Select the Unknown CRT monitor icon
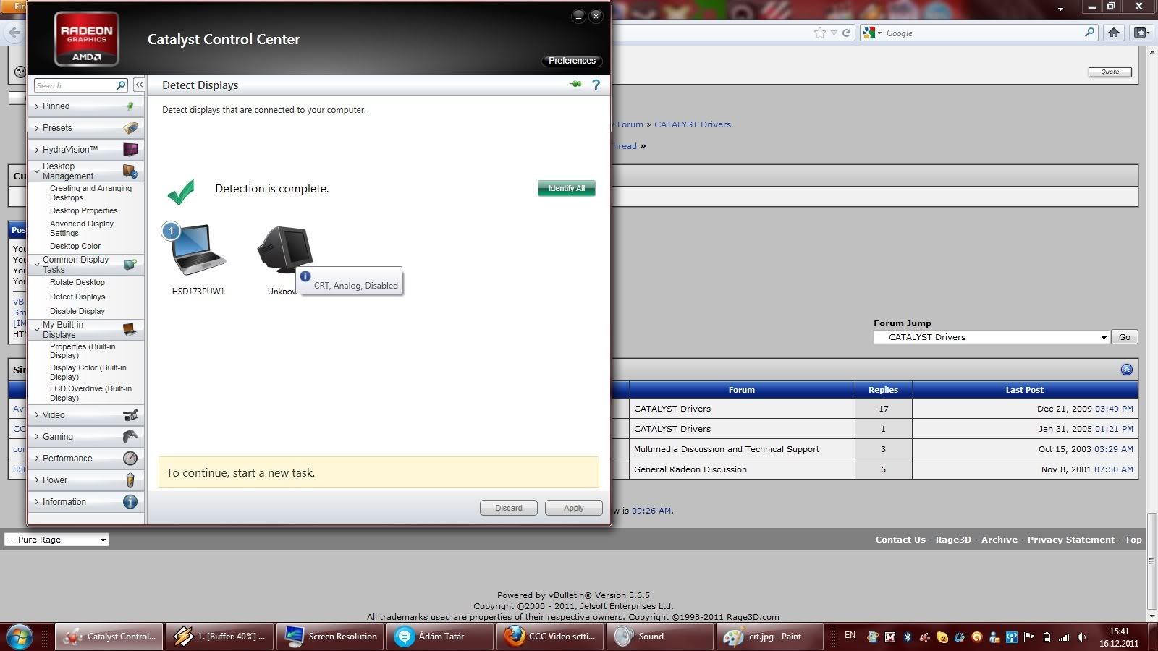Image resolution: width=1158 pixels, height=651 pixels. click(x=285, y=249)
